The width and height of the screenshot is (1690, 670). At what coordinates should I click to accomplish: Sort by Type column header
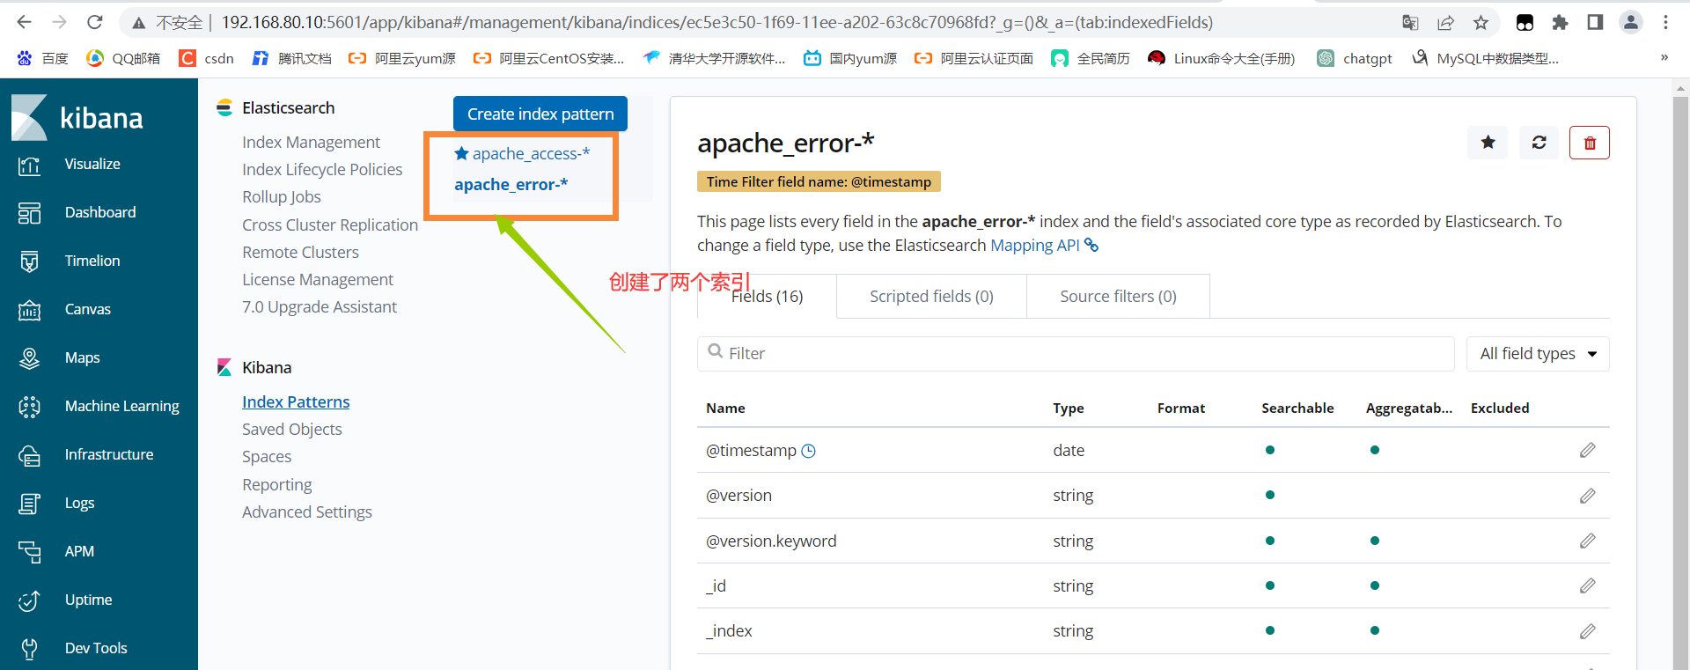pos(1068,409)
